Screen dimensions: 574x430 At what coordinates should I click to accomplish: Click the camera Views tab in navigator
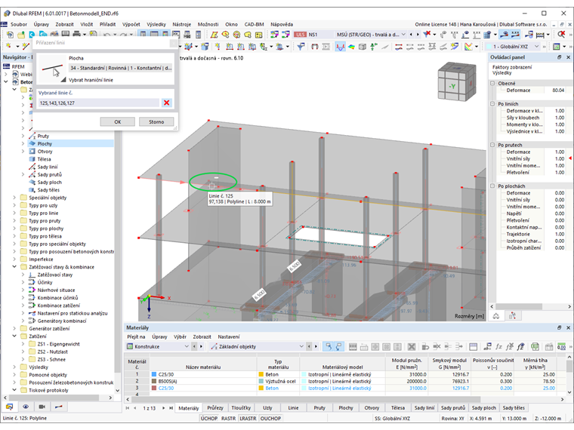coord(42,407)
